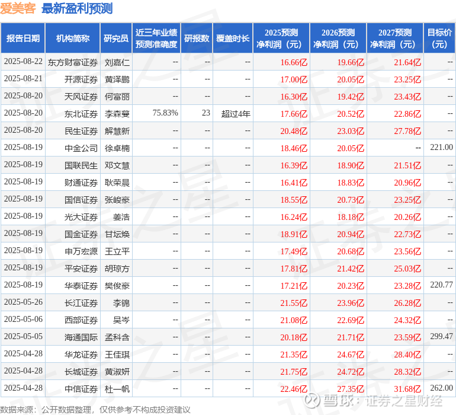This screenshot has height=415, width=456.
Task: Click the 覆盖时长 column header
Action: coord(233,38)
